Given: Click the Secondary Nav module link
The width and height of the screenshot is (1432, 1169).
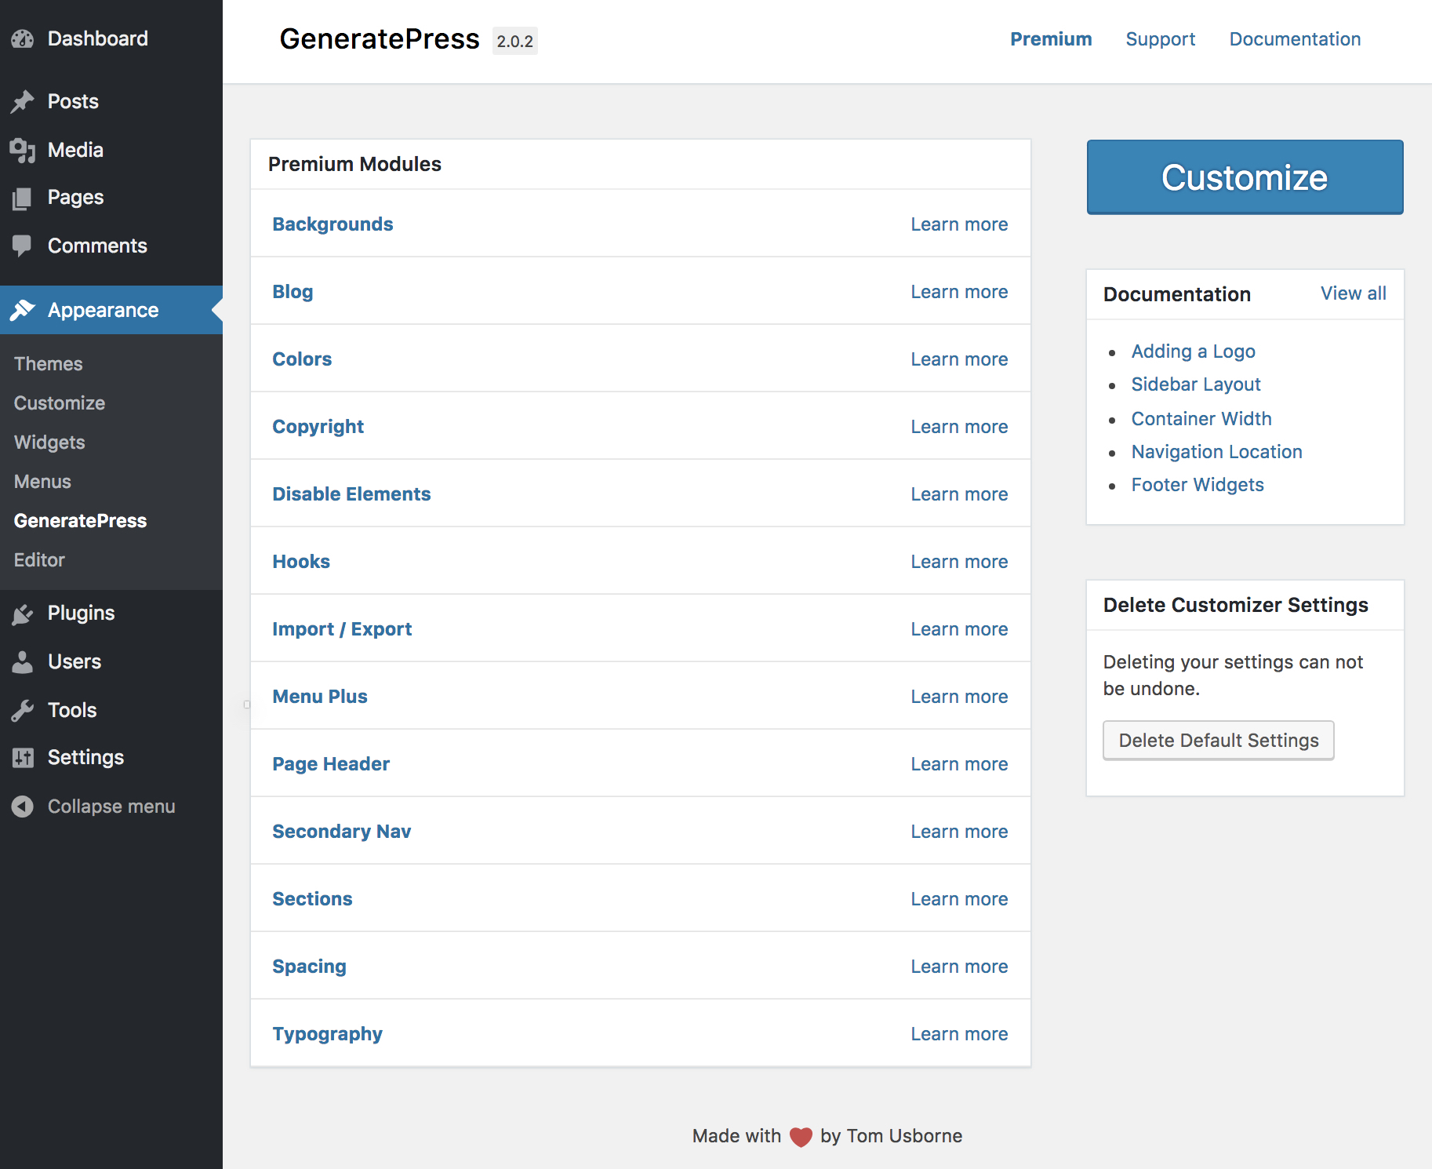Looking at the screenshot, I should coord(341,832).
